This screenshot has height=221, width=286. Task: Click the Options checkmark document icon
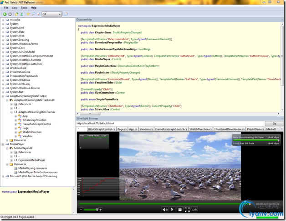(x=39, y=14)
